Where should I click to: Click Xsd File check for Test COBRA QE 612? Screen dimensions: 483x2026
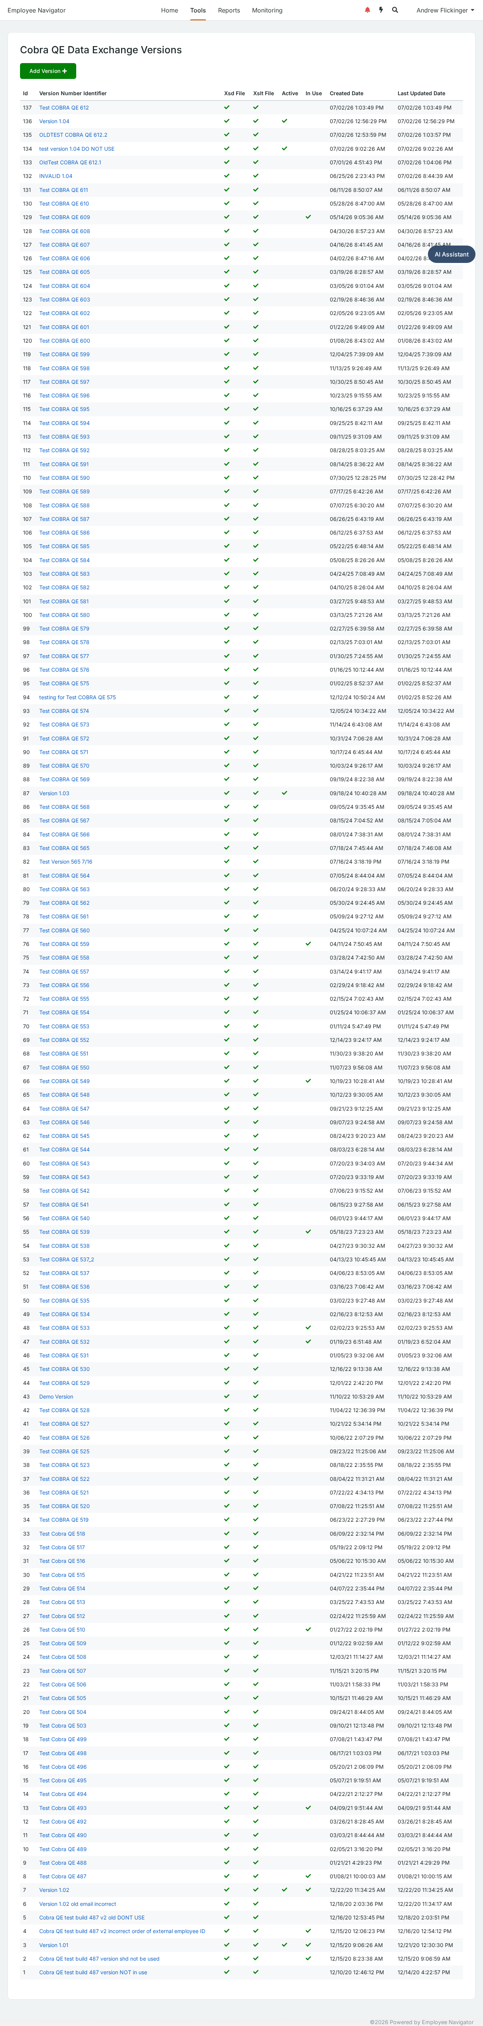pos(227,108)
